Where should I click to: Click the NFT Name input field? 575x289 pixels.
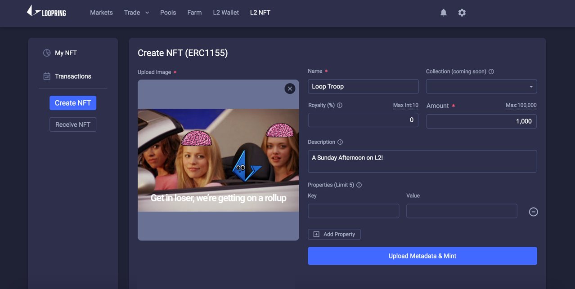(x=363, y=86)
